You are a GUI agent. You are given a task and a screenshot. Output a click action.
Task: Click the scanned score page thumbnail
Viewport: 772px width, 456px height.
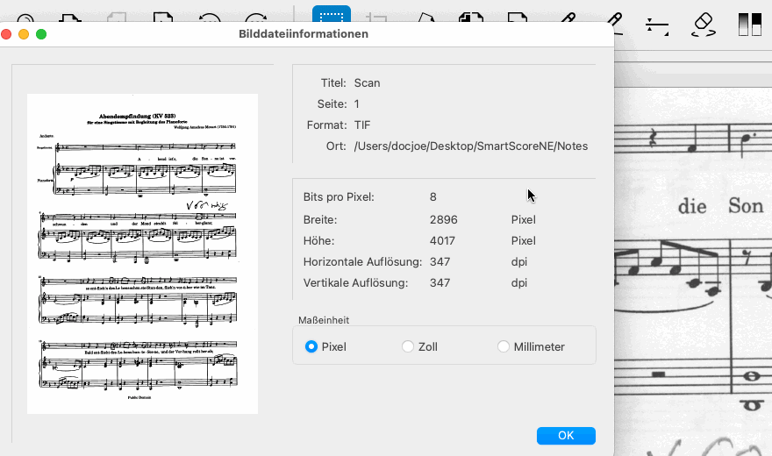(x=142, y=253)
